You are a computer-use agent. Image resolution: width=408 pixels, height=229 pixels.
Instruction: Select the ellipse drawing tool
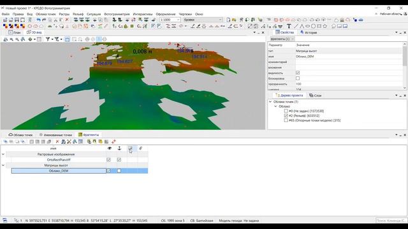[x=307, y=26]
